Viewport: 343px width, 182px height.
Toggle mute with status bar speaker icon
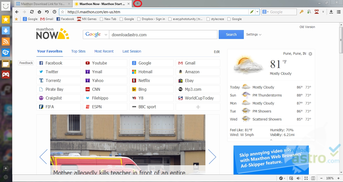point(298,178)
